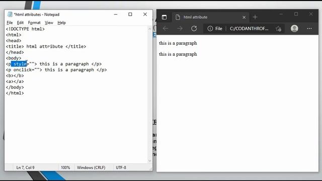This screenshot has height=181, width=322.
Task: Open the Format menu in Notepad
Action: click(34, 23)
